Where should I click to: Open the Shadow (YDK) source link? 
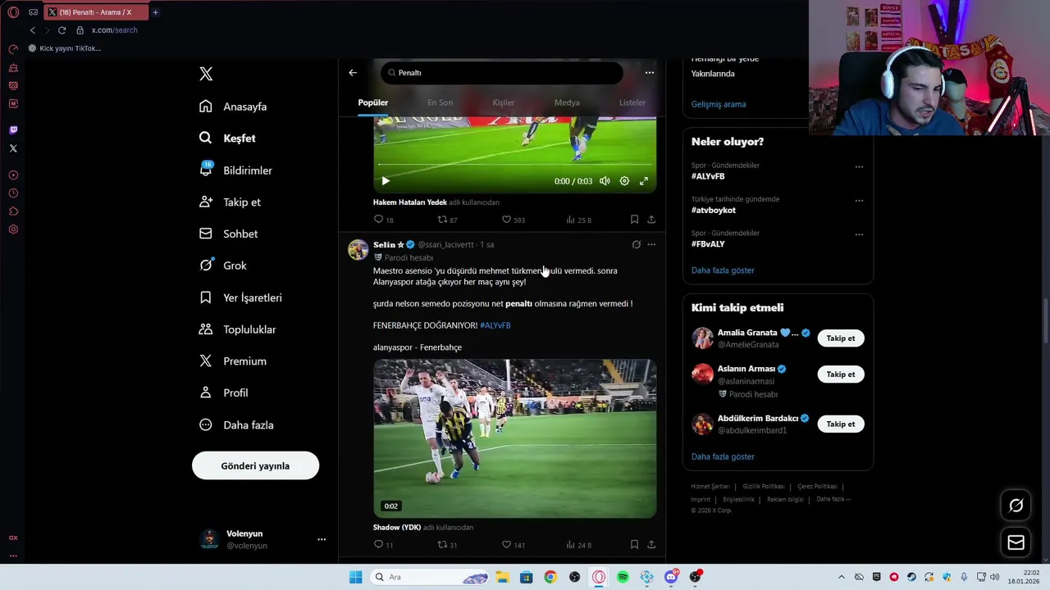[397, 528]
